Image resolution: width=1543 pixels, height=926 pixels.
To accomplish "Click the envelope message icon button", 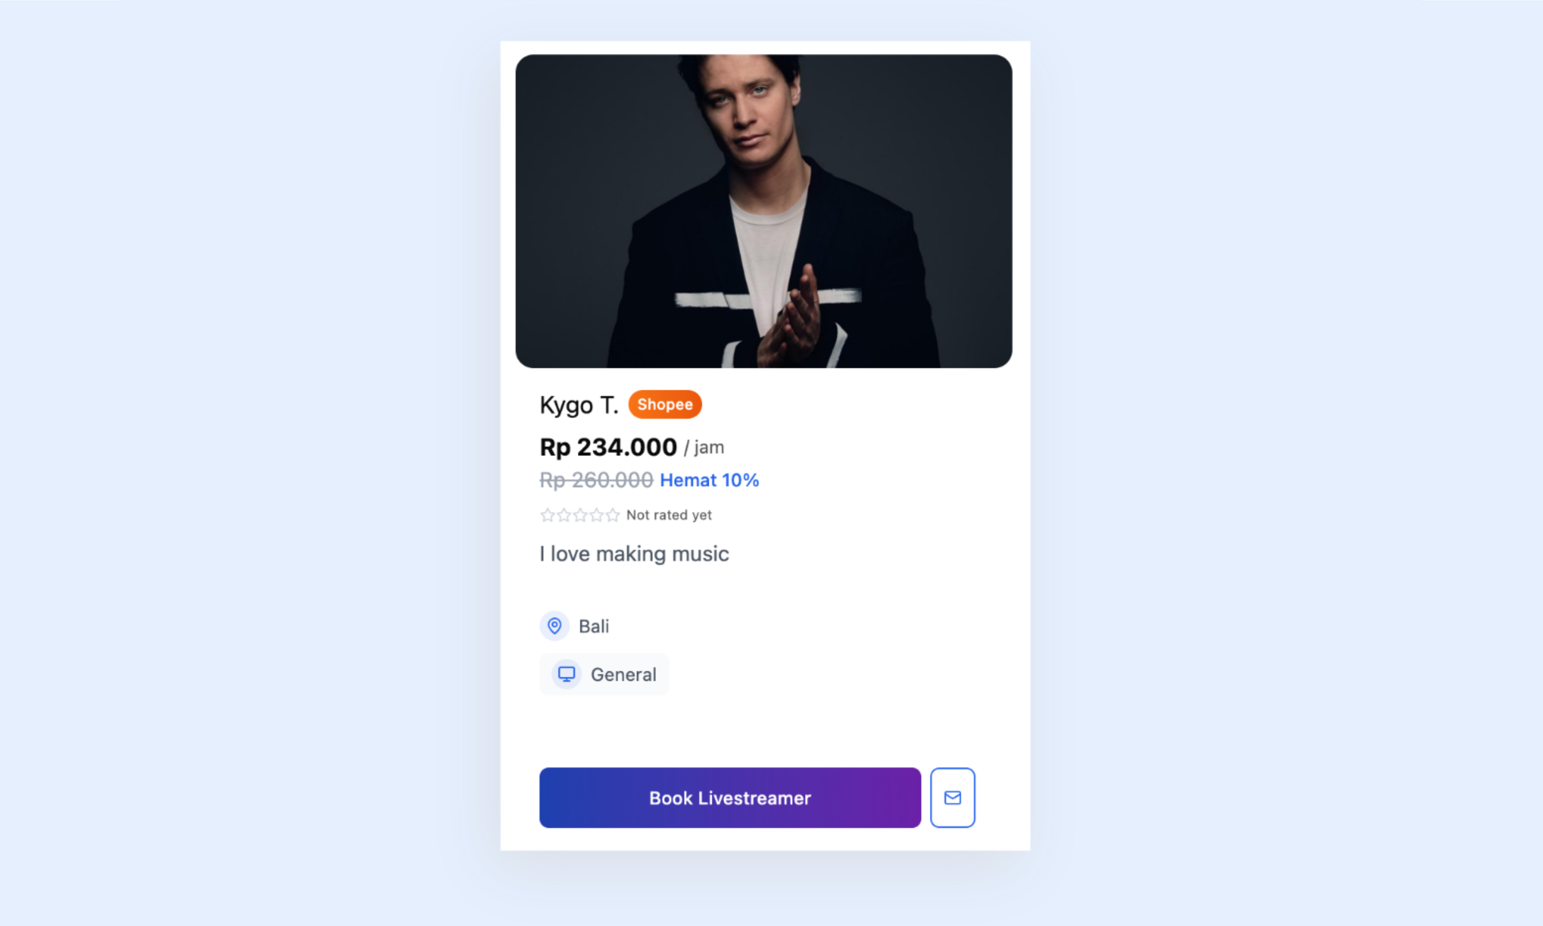I will 952,798.
